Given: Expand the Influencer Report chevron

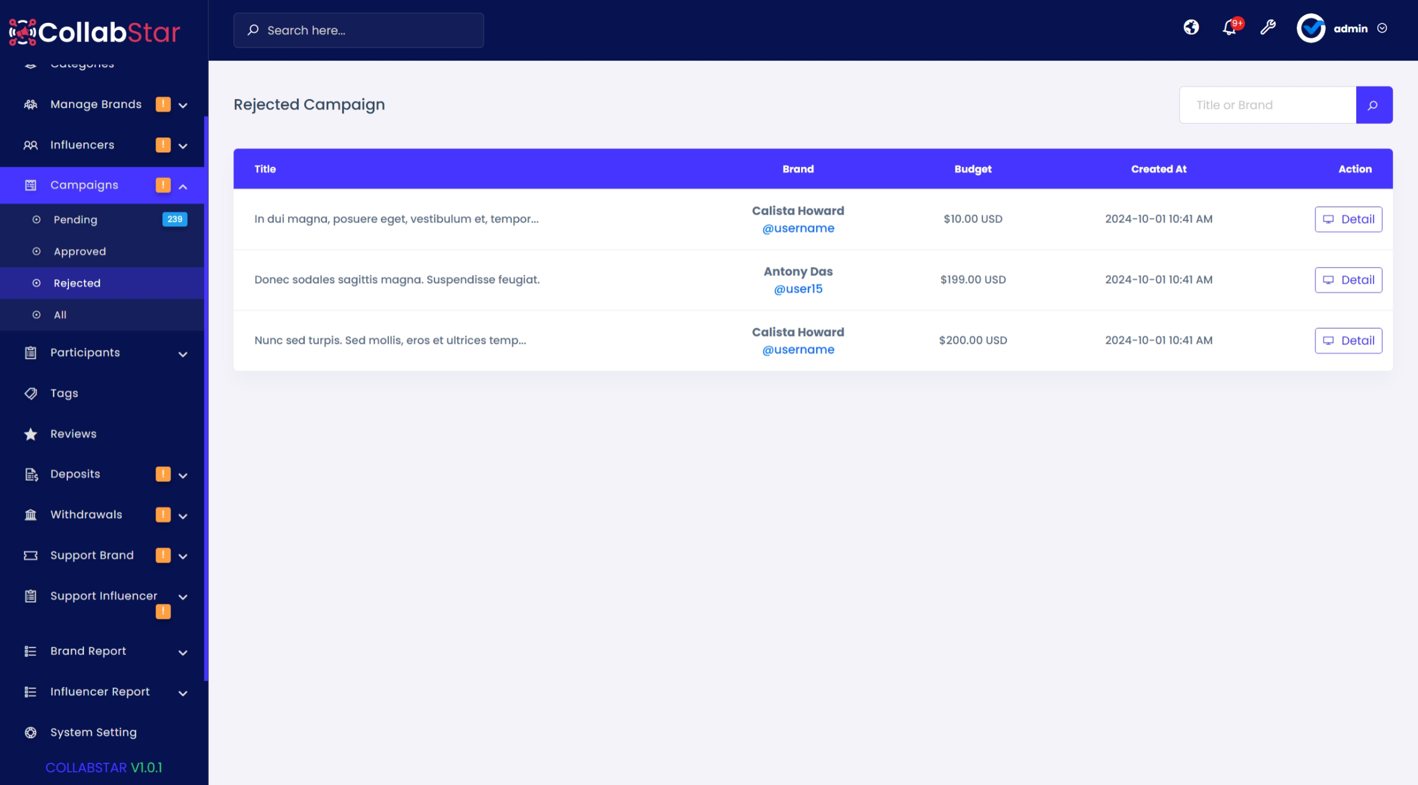Looking at the screenshot, I should pyautogui.click(x=183, y=693).
